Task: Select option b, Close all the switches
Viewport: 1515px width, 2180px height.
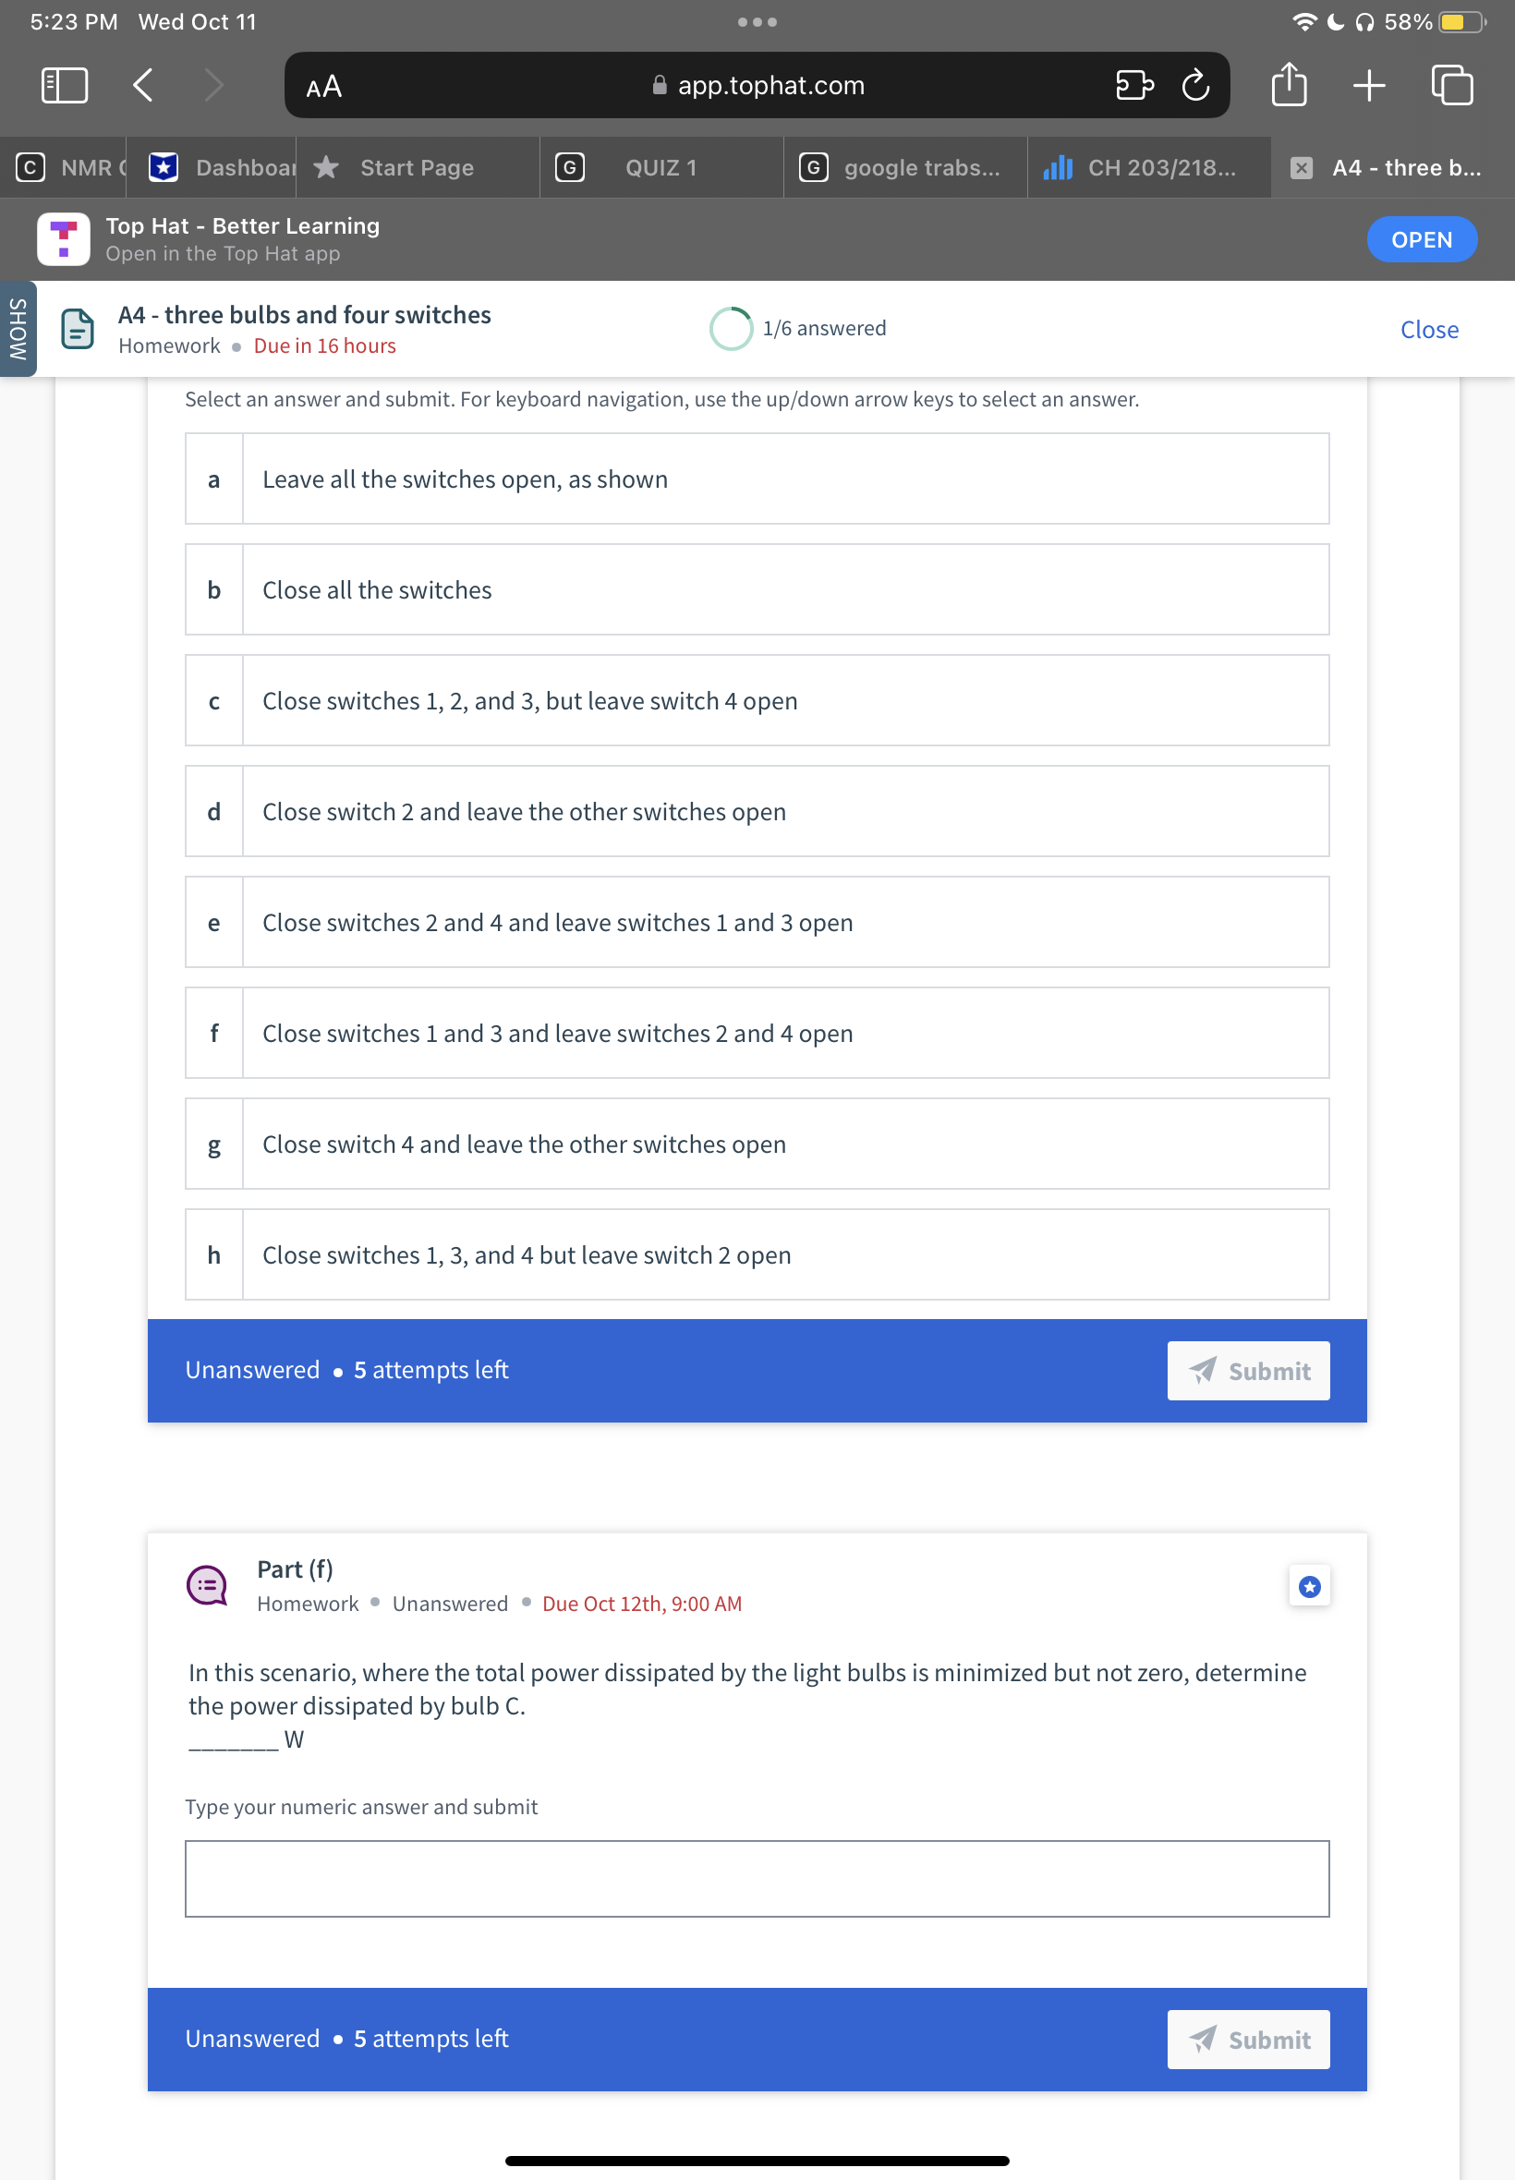Action: tap(757, 589)
